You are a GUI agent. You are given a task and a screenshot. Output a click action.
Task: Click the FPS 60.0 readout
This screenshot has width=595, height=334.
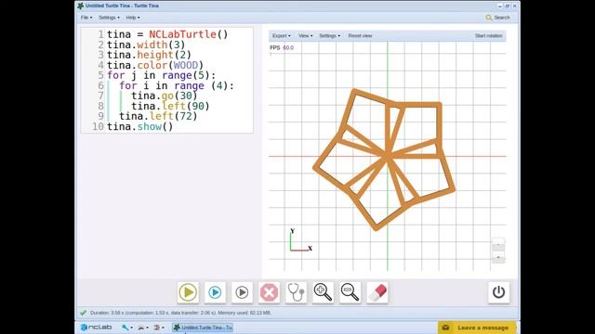(282, 47)
